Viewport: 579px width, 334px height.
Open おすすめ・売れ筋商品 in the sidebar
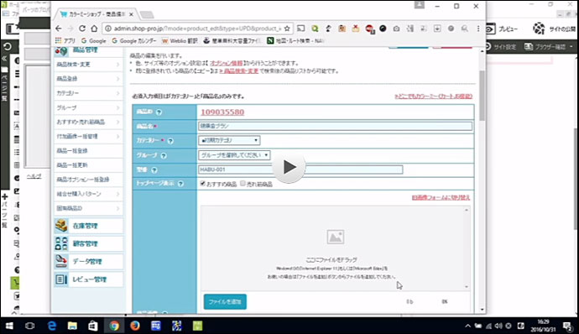[x=88, y=122]
